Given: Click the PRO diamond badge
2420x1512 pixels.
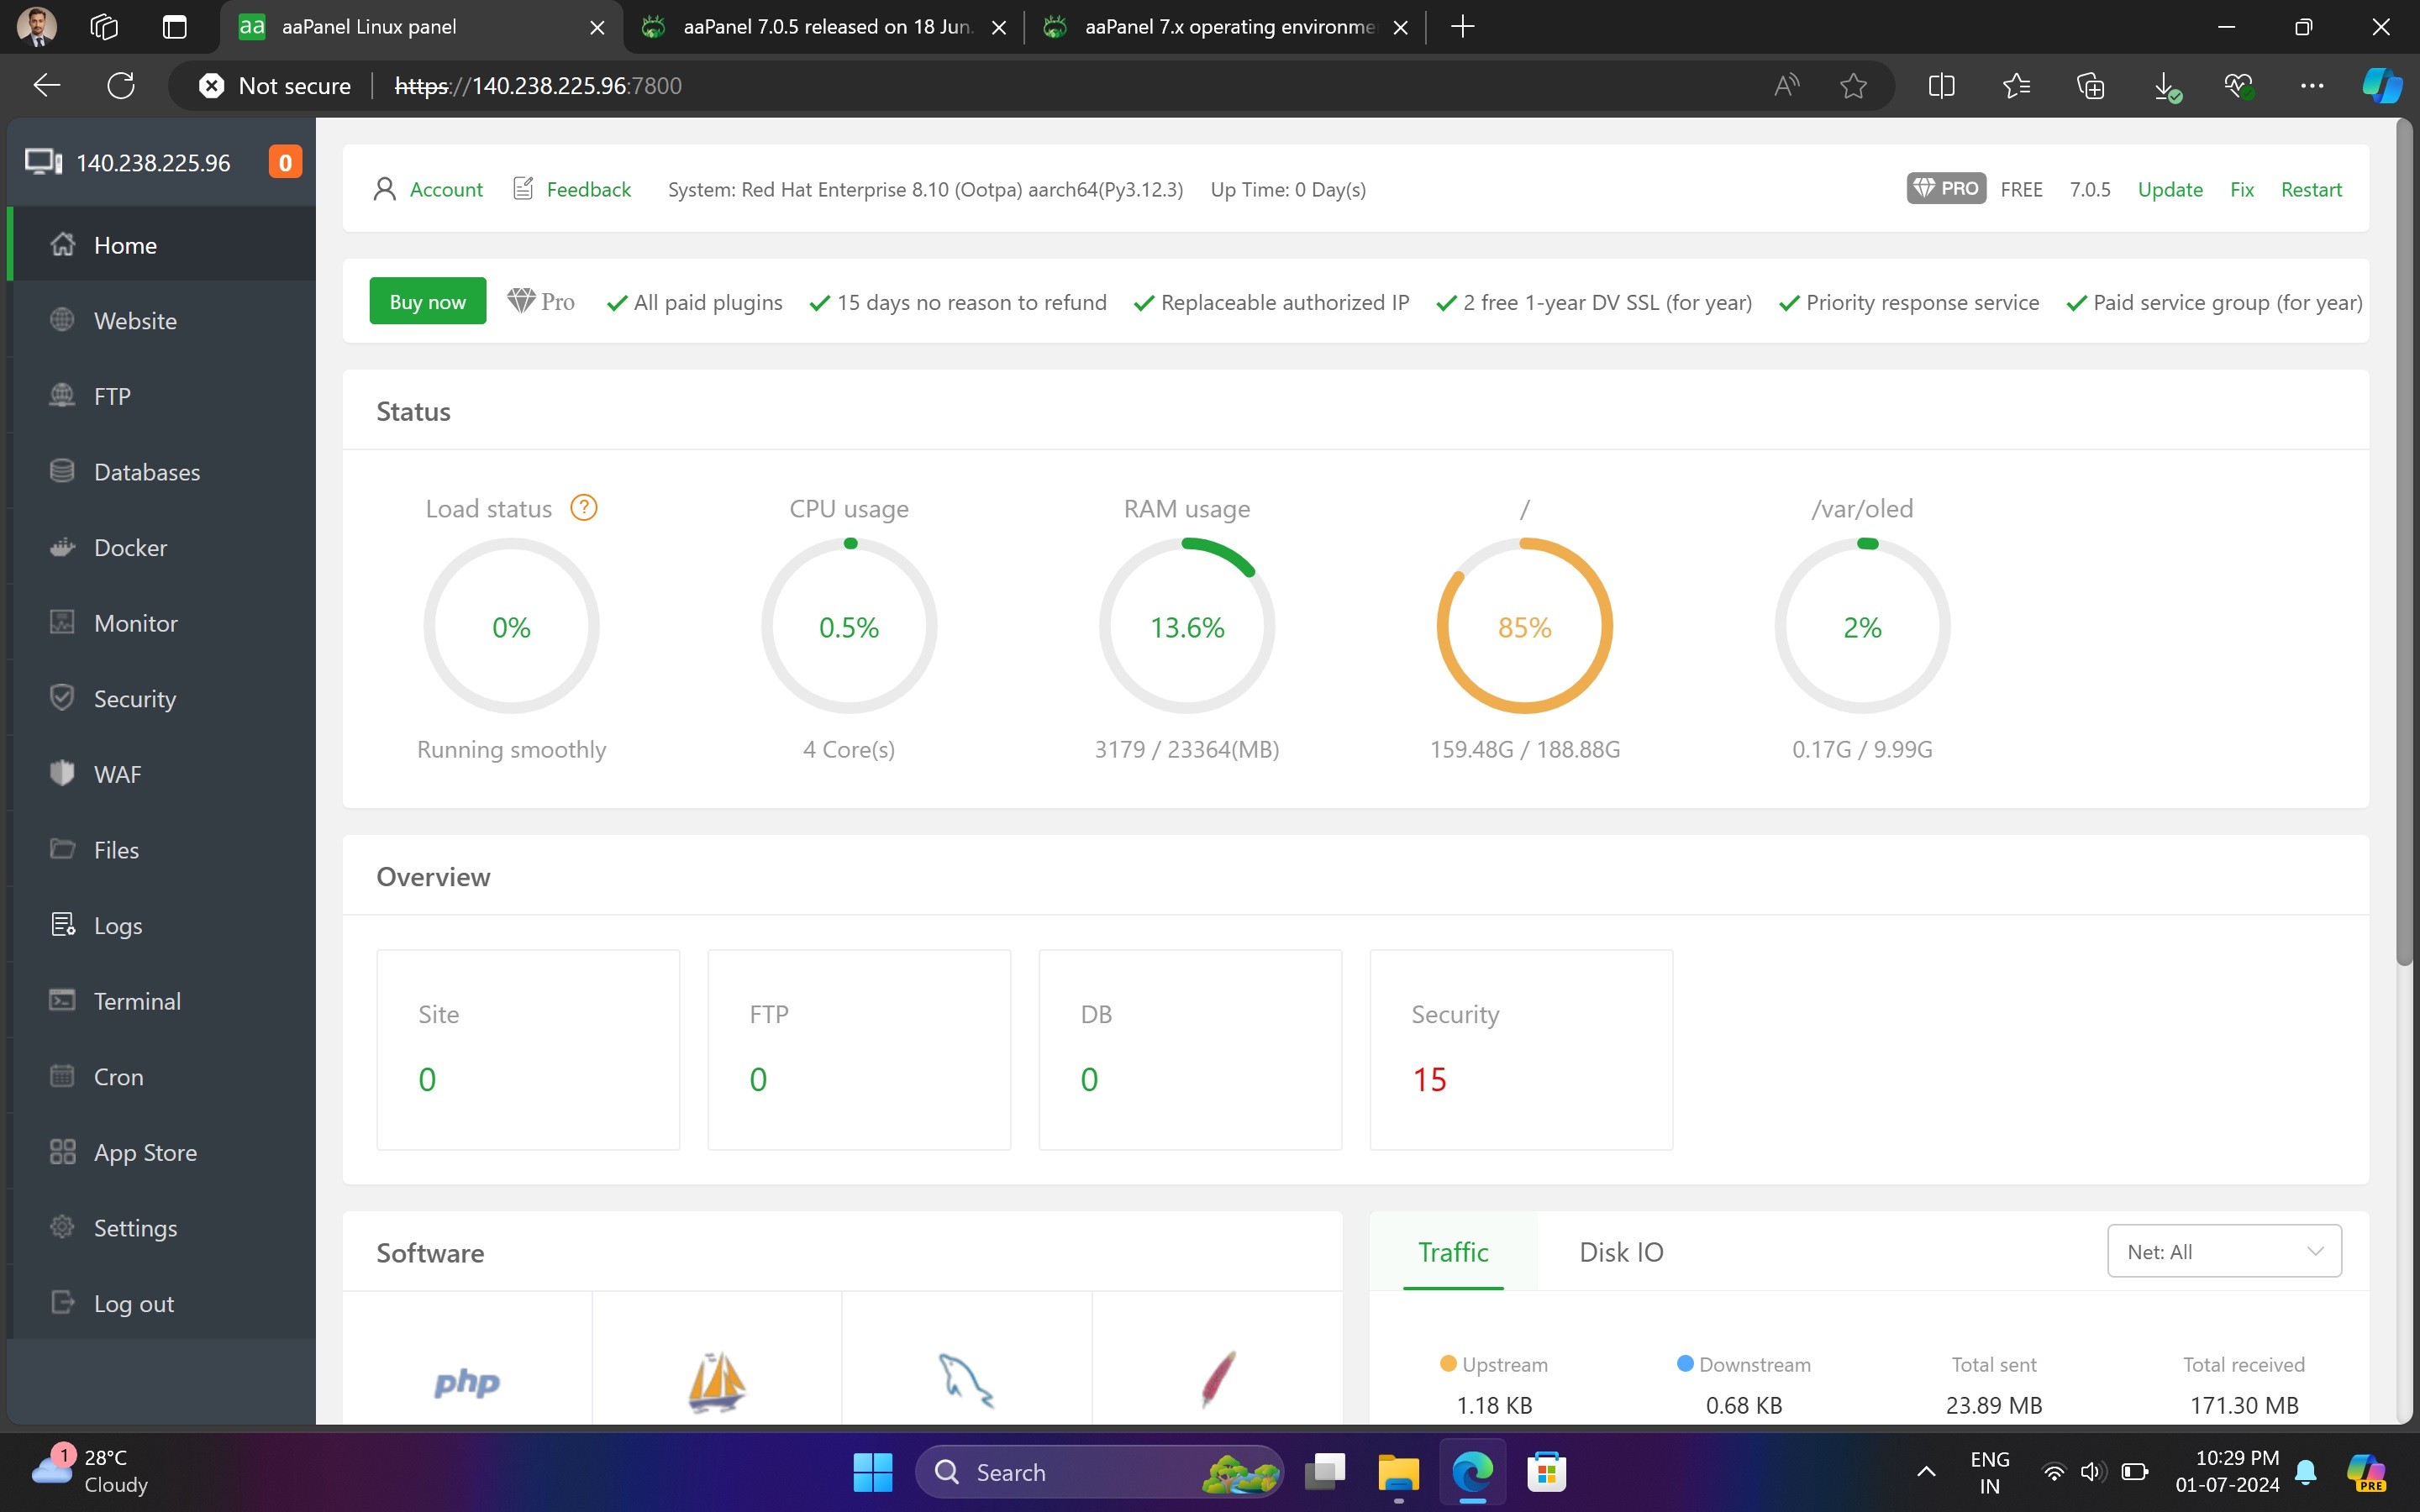Looking at the screenshot, I should 1945,189.
